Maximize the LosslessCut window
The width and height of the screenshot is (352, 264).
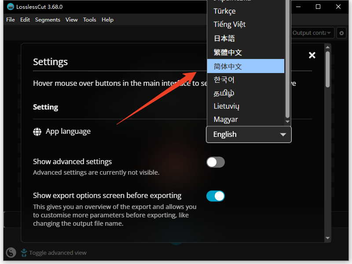click(x=318, y=7)
